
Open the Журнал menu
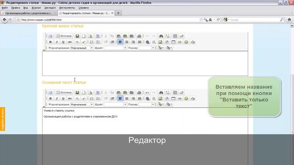pyautogui.click(x=36, y=8)
